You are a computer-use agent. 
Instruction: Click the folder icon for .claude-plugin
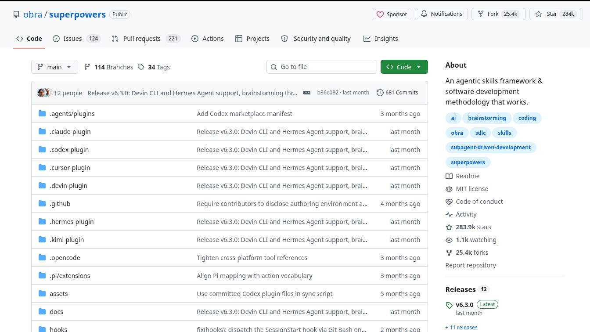tap(42, 132)
